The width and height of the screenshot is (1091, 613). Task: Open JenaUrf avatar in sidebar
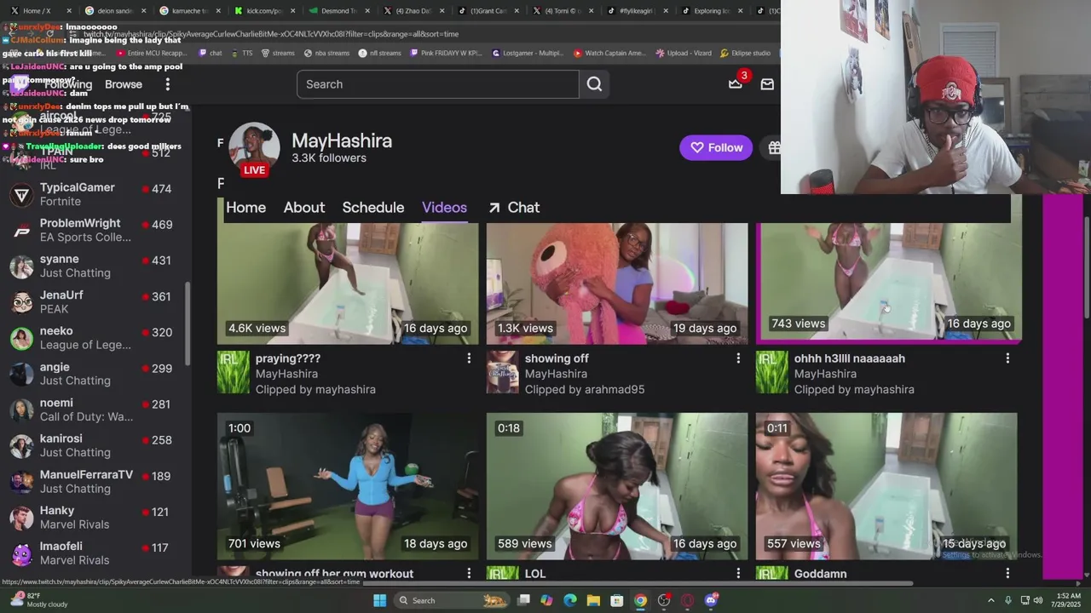(21, 302)
